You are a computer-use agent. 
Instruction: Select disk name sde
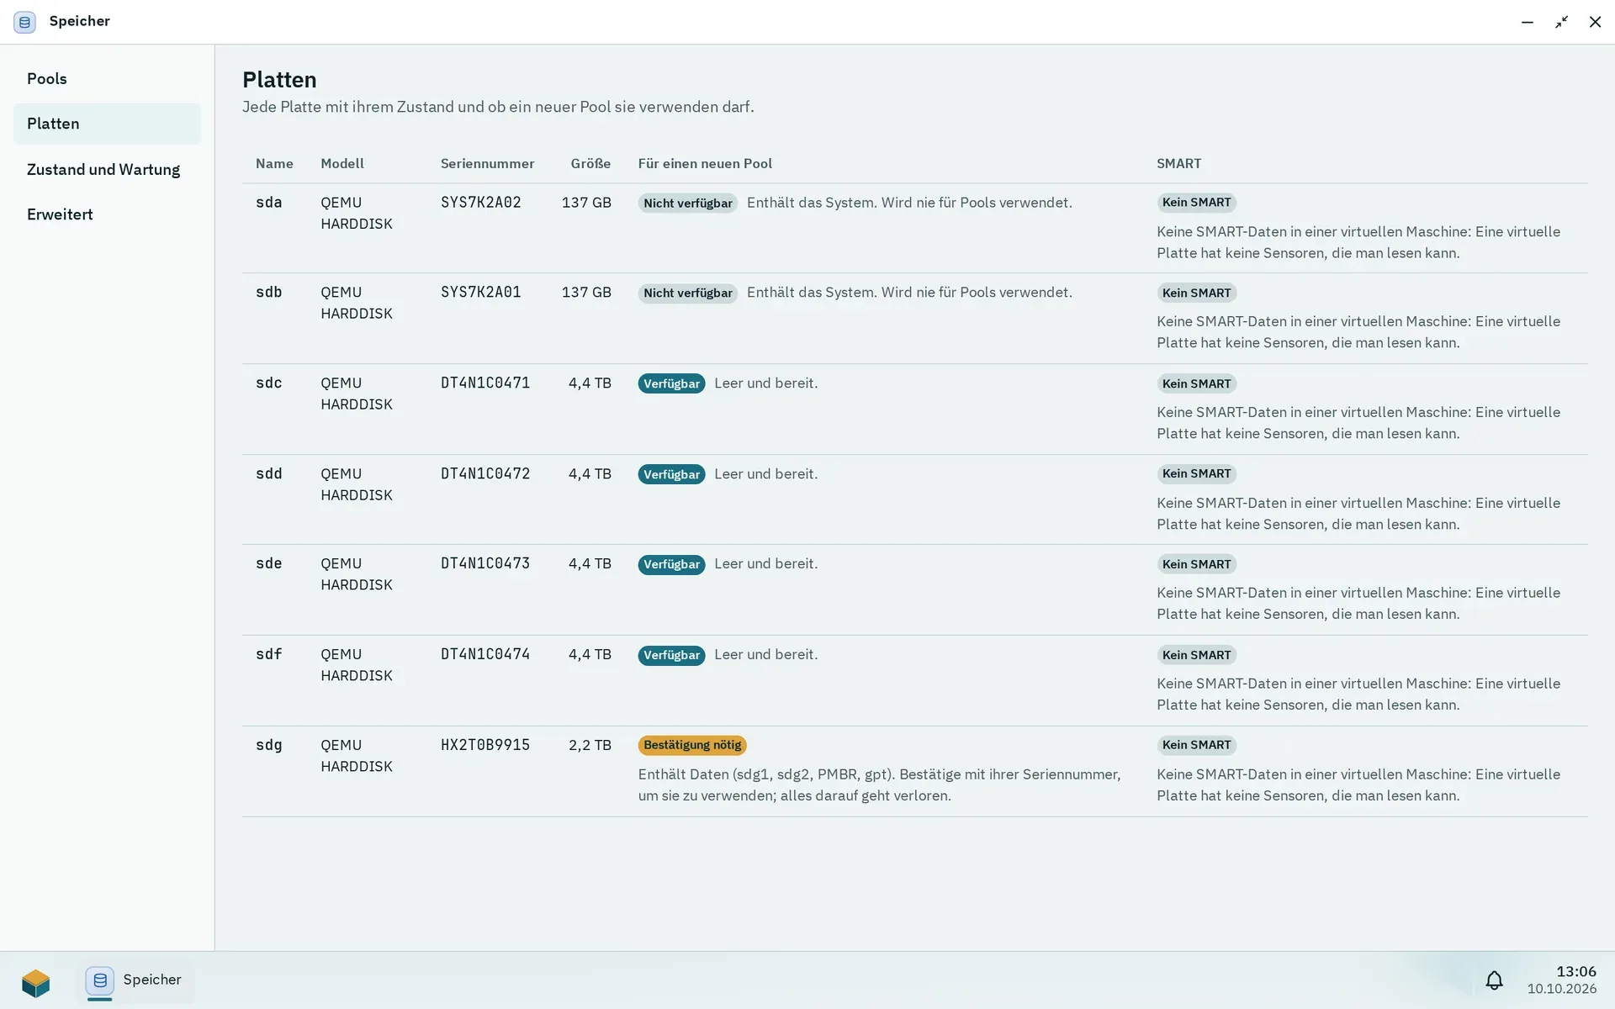[269, 564]
